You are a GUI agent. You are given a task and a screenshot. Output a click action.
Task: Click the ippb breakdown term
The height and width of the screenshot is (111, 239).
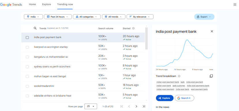(x=182, y=82)
